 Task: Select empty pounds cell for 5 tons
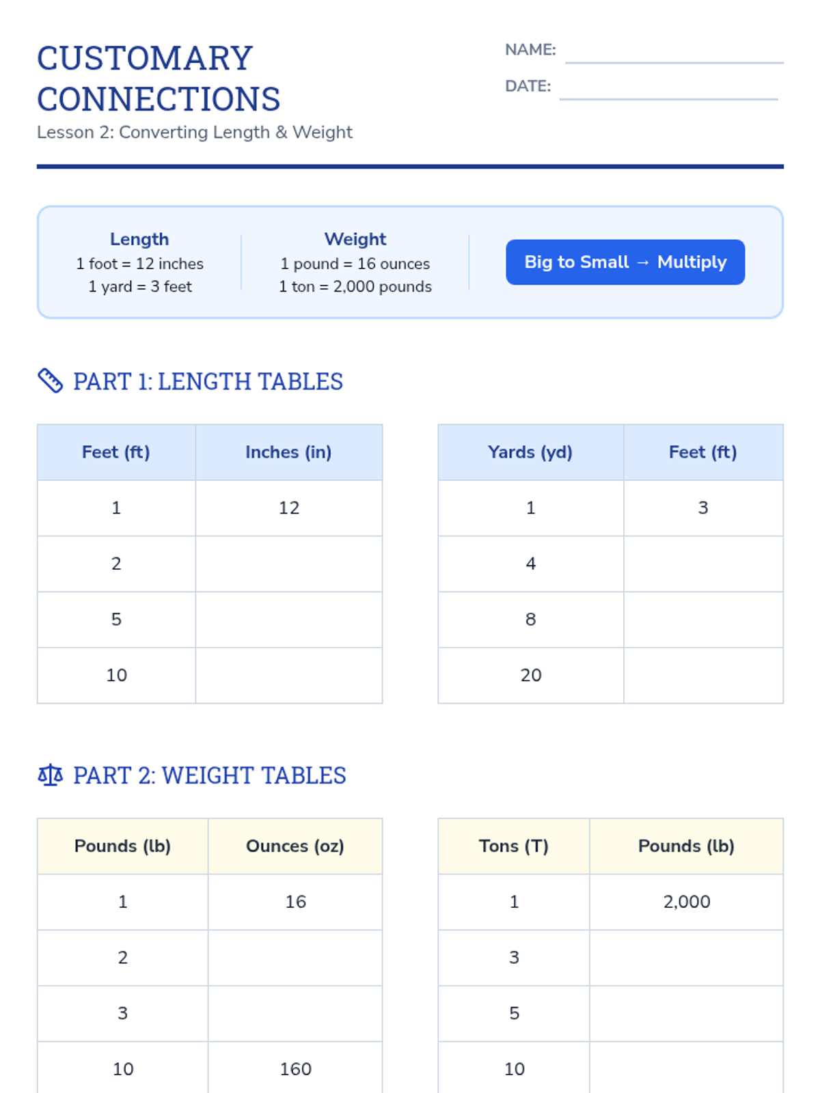click(687, 1014)
